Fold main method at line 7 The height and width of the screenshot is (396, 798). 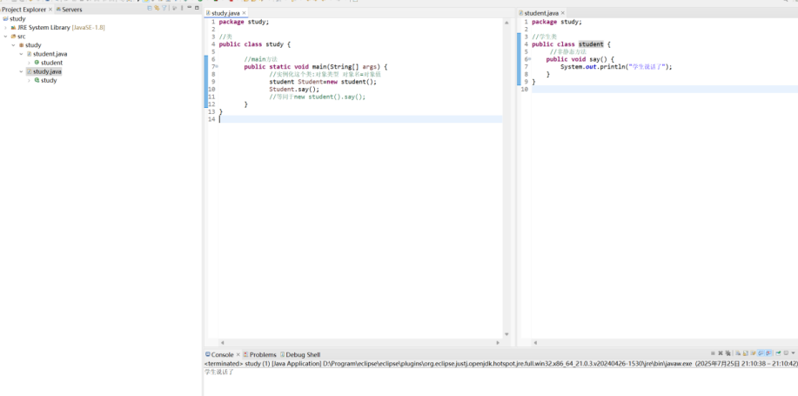[218, 67]
